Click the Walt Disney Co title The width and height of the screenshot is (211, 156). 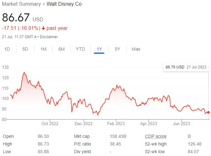(64, 4)
